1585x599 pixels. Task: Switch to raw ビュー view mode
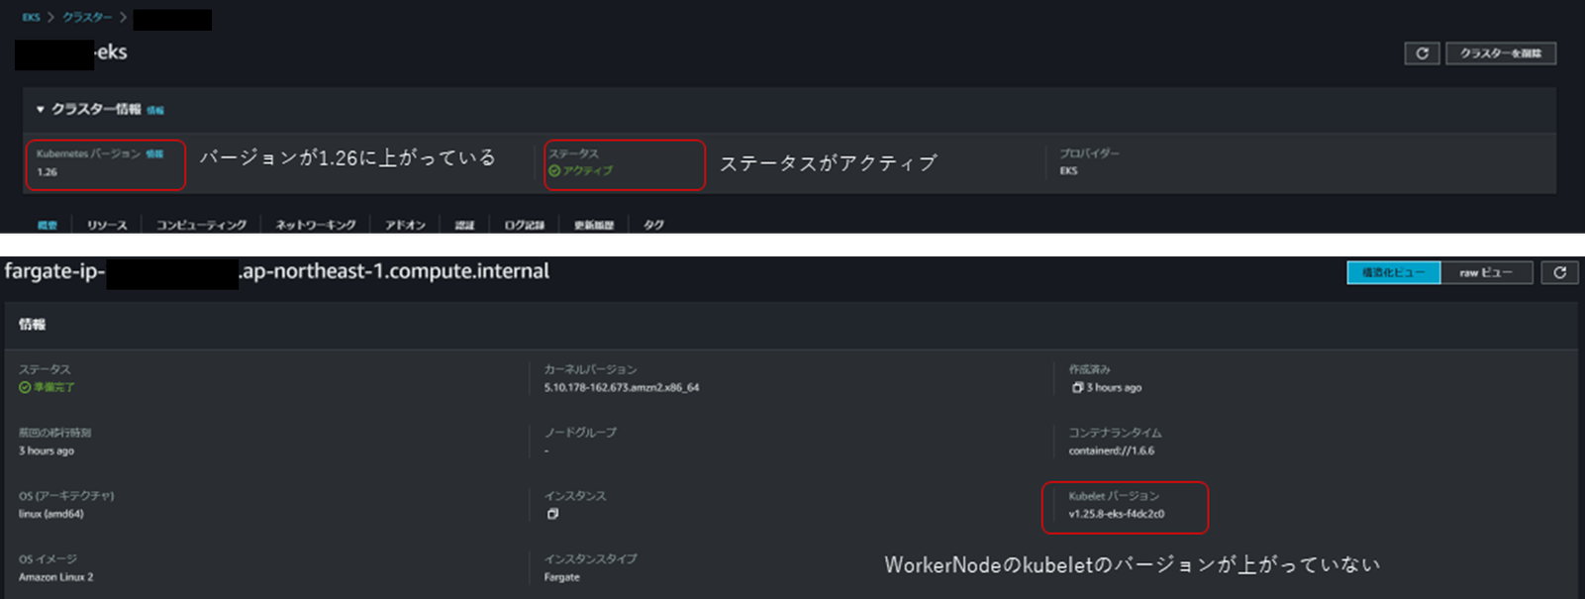1486,272
